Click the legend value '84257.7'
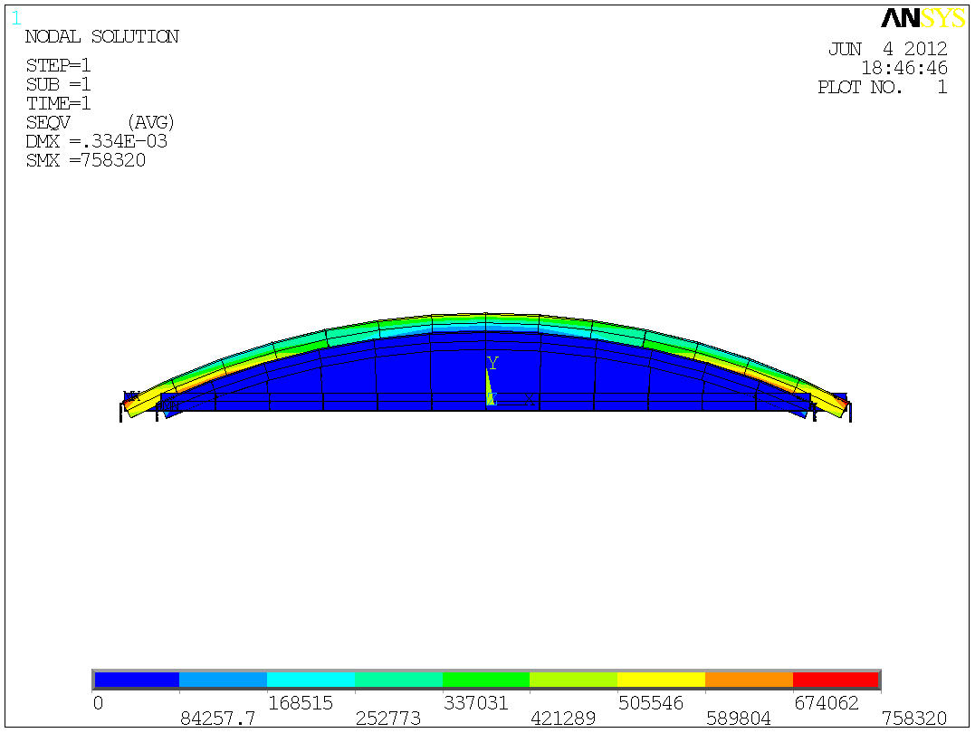Viewport: 975px width, 733px height. 217,719
